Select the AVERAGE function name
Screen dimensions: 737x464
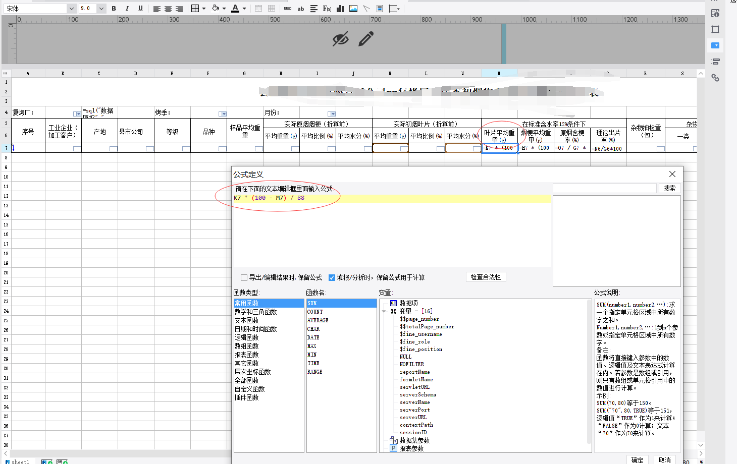pos(318,320)
